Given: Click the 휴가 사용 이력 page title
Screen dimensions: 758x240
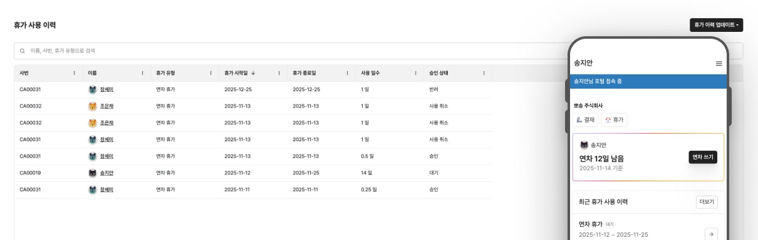Looking at the screenshot, I should pyautogui.click(x=35, y=25).
